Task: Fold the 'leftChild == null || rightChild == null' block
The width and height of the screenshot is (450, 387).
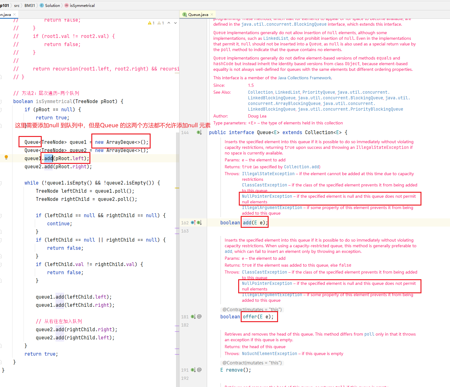Action: point(1,240)
